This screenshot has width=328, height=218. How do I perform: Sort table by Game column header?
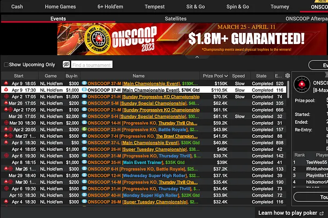pos(51,76)
